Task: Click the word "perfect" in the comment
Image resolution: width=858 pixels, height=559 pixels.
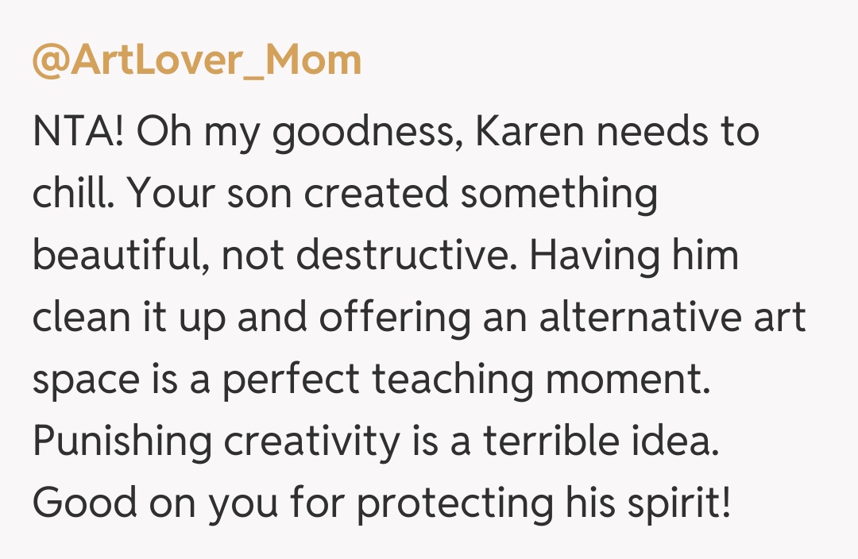Action: click(290, 380)
